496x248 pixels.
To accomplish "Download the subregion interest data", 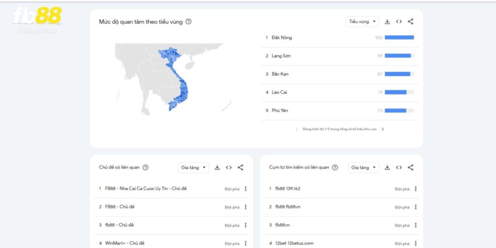I will click(x=387, y=21).
